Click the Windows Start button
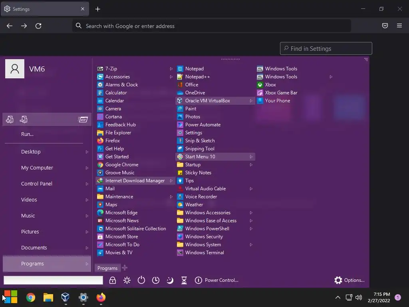 coord(11,297)
